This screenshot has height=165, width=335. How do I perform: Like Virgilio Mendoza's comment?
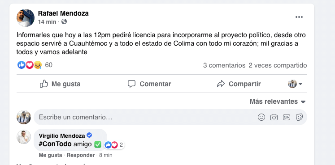point(50,155)
